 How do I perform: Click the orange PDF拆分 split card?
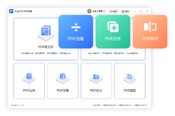150,32
